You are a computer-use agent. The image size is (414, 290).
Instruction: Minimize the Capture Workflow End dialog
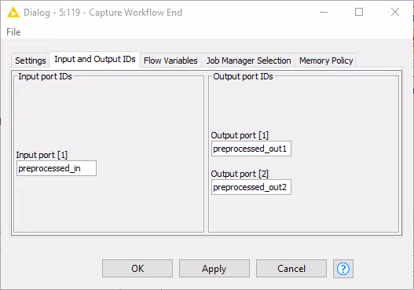tap(324, 12)
